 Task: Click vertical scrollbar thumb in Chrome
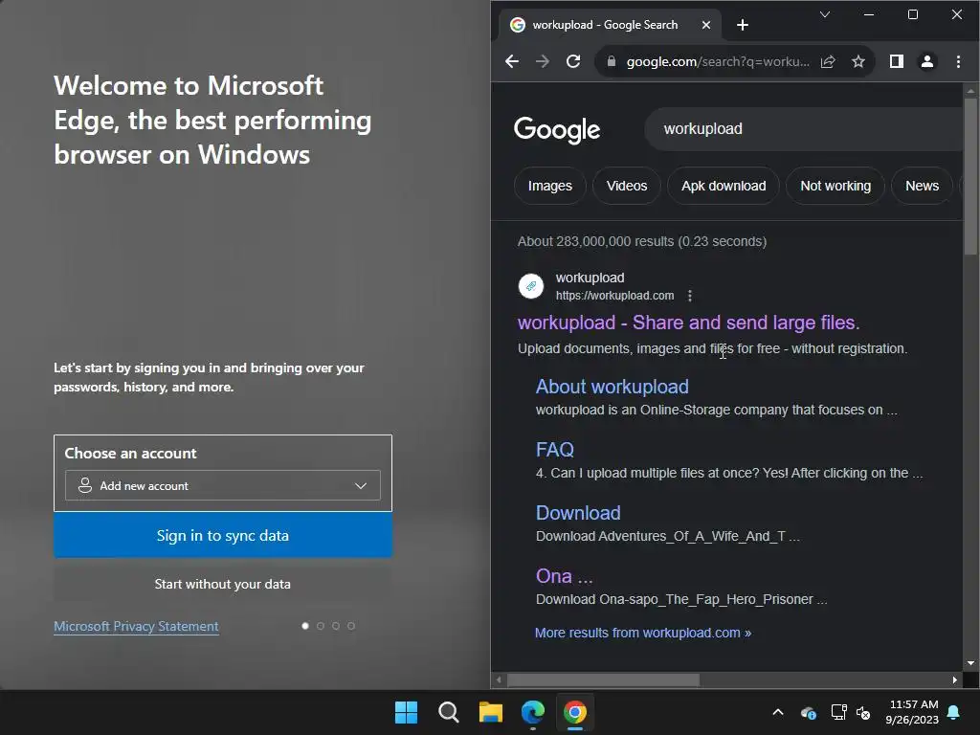tap(970, 175)
